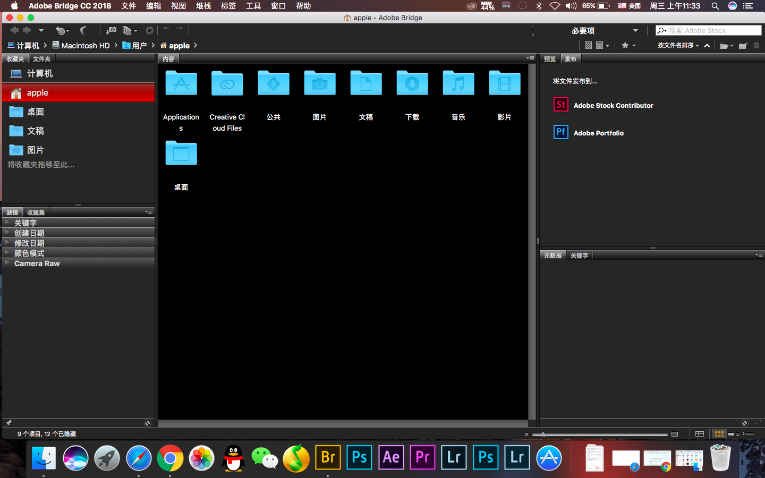Switch to details view mode
The height and width of the screenshot is (478, 765).
tap(734, 434)
